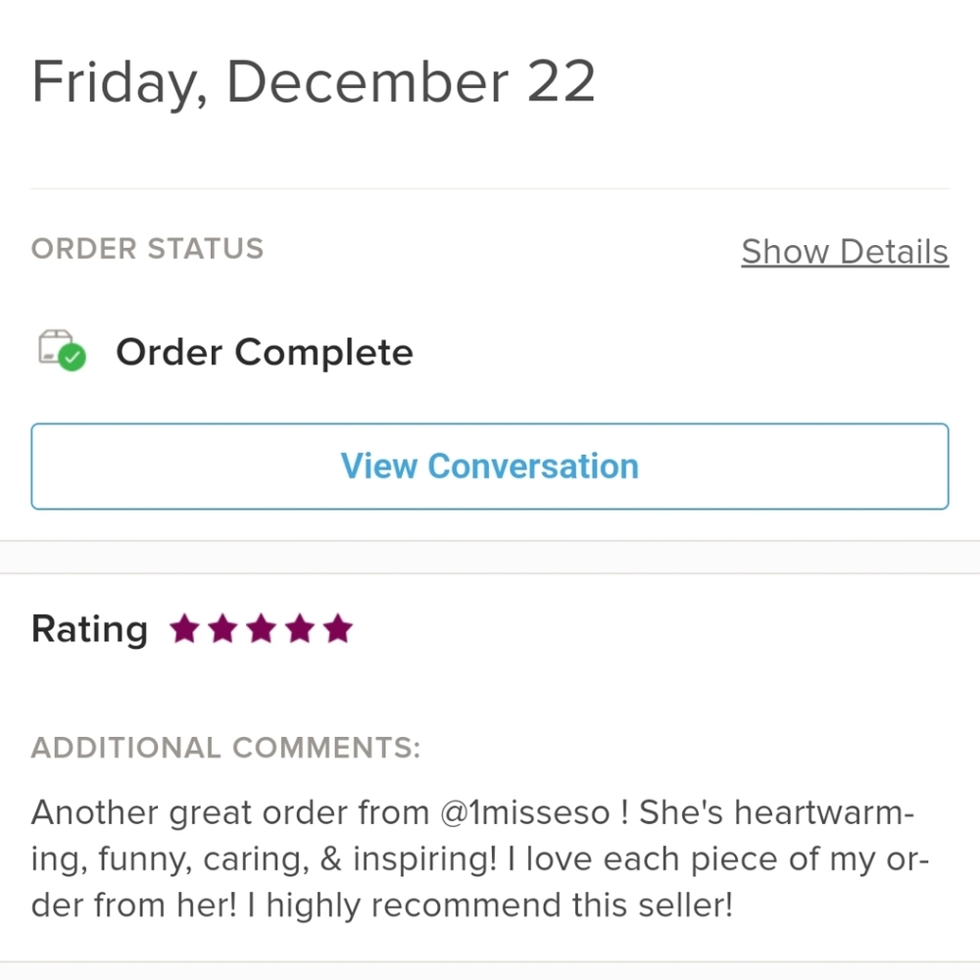Click the second rating star
Viewport: 980px width, 980px height.
[x=223, y=628]
